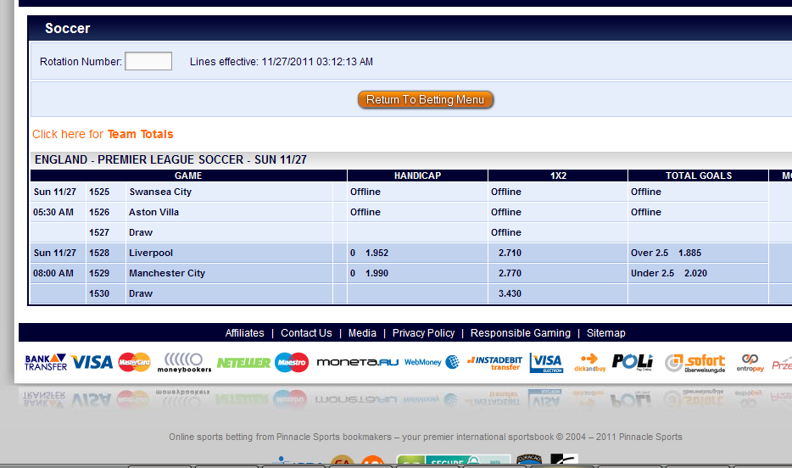792x468 pixels.
Task: Click rotation number 1530
Action: tap(99, 293)
